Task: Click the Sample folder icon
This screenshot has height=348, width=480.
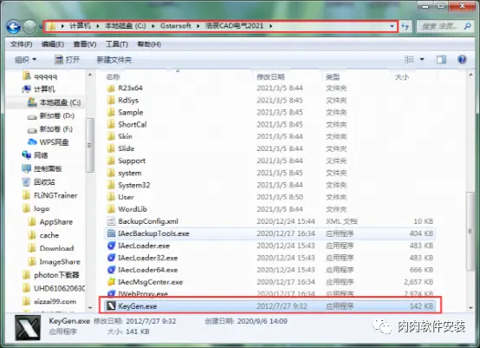Action: [111, 113]
